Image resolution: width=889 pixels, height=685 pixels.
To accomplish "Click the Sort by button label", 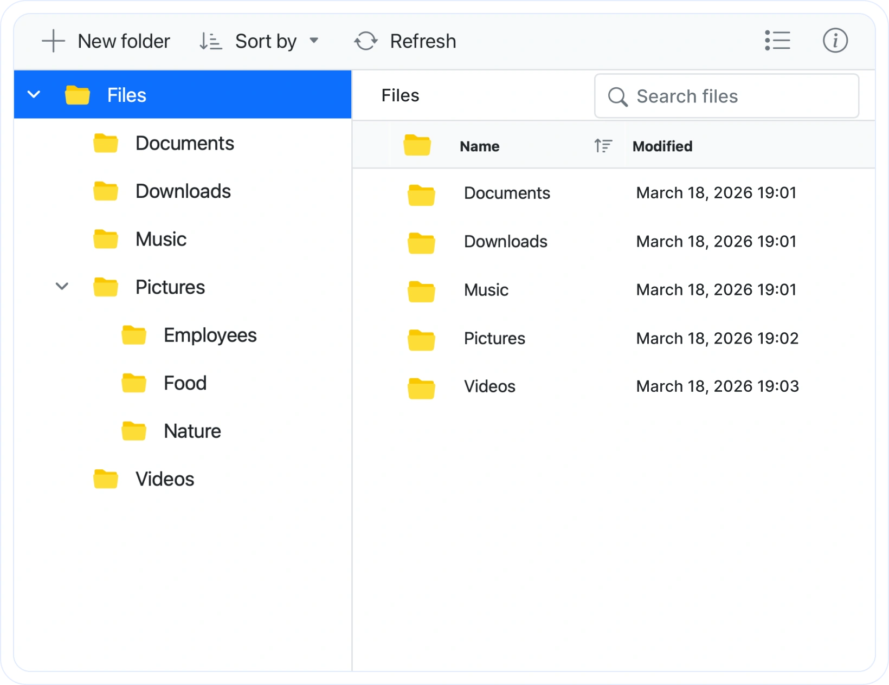I will click(266, 41).
